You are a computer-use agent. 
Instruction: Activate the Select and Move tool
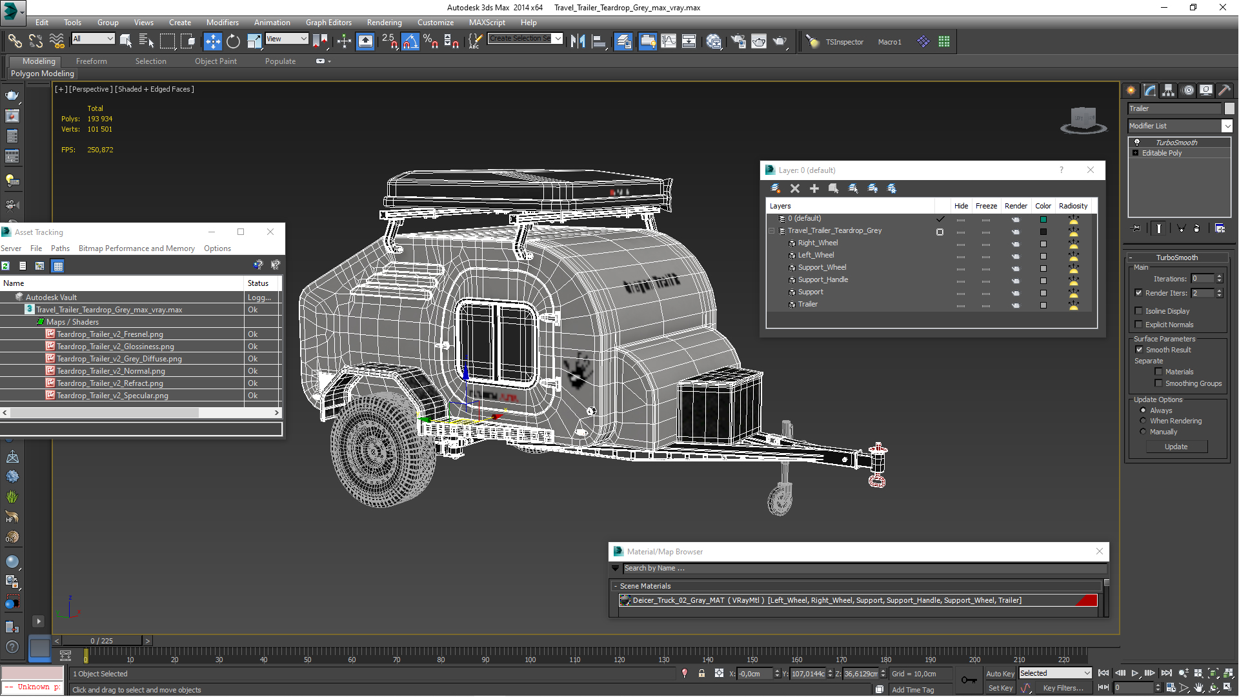click(x=212, y=41)
